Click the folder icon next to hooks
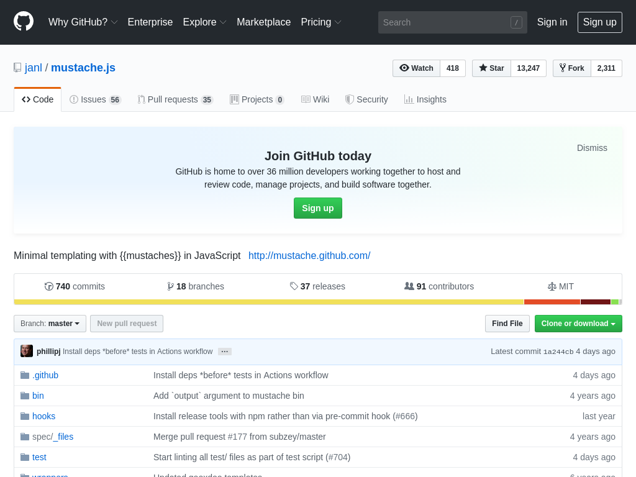This screenshot has height=477, width=636. click(25, 416)
